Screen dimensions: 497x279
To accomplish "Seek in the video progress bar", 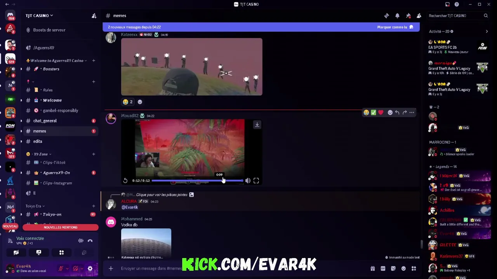I will pos(197,181).
